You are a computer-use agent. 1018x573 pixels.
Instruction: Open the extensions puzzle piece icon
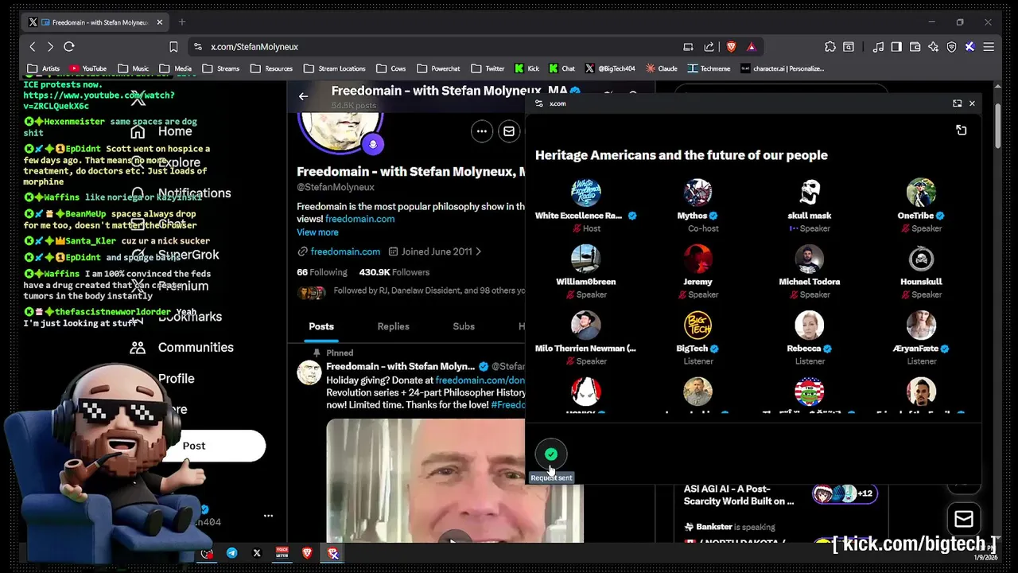click(x=830, y=47)
